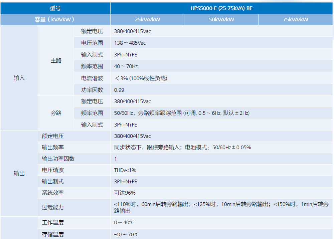Click the THDv<1% value
The height and width of the screenshot is (239, 334).
pos(125,170)
